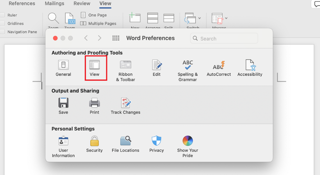Switch to the References tab
The width and height of the screenshot is (320, 175).
point(22,3)
